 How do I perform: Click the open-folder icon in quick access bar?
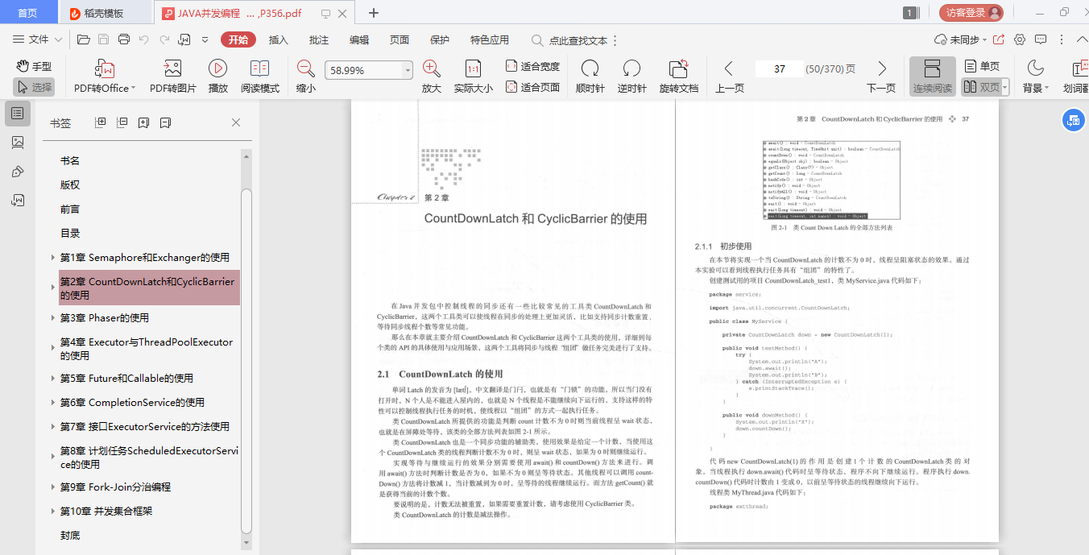click(84, 39)
